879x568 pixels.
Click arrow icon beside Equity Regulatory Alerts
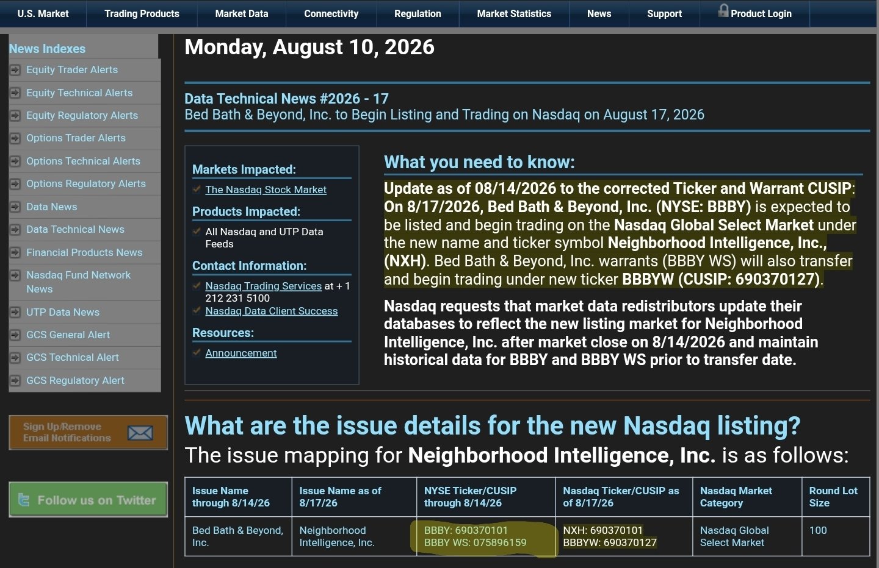click(15, 116)
